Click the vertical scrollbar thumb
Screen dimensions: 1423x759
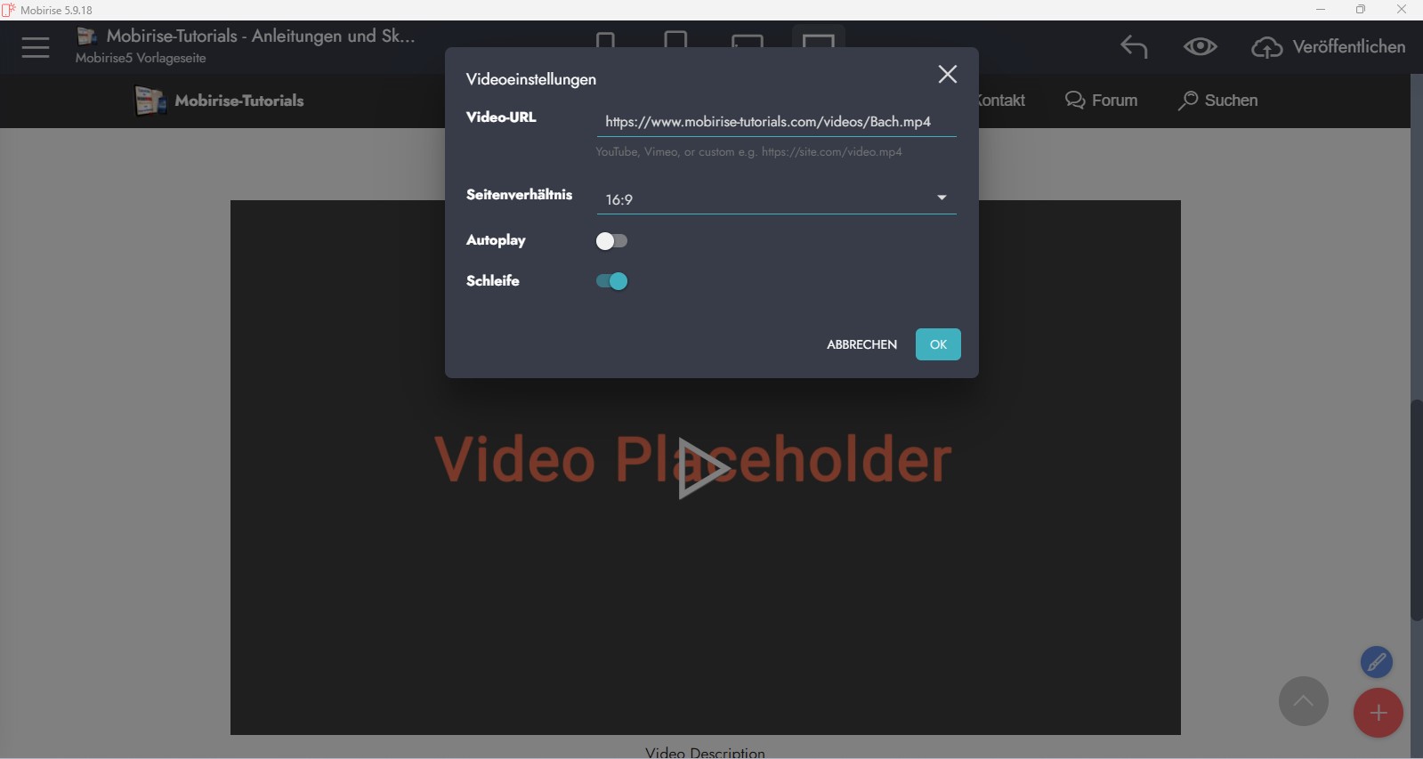(1416, 511)
